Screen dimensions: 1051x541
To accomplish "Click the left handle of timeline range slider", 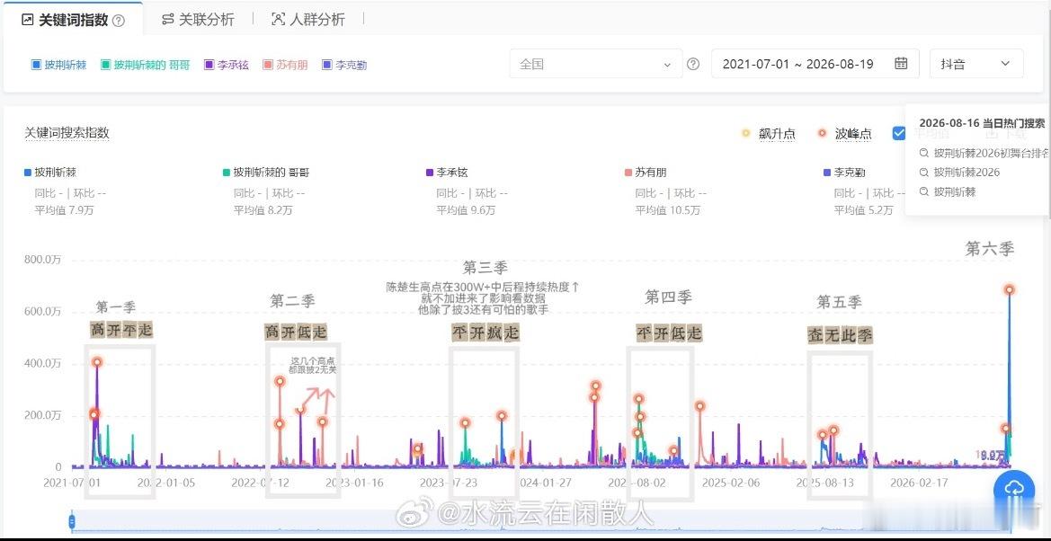I will click(72, 521).
